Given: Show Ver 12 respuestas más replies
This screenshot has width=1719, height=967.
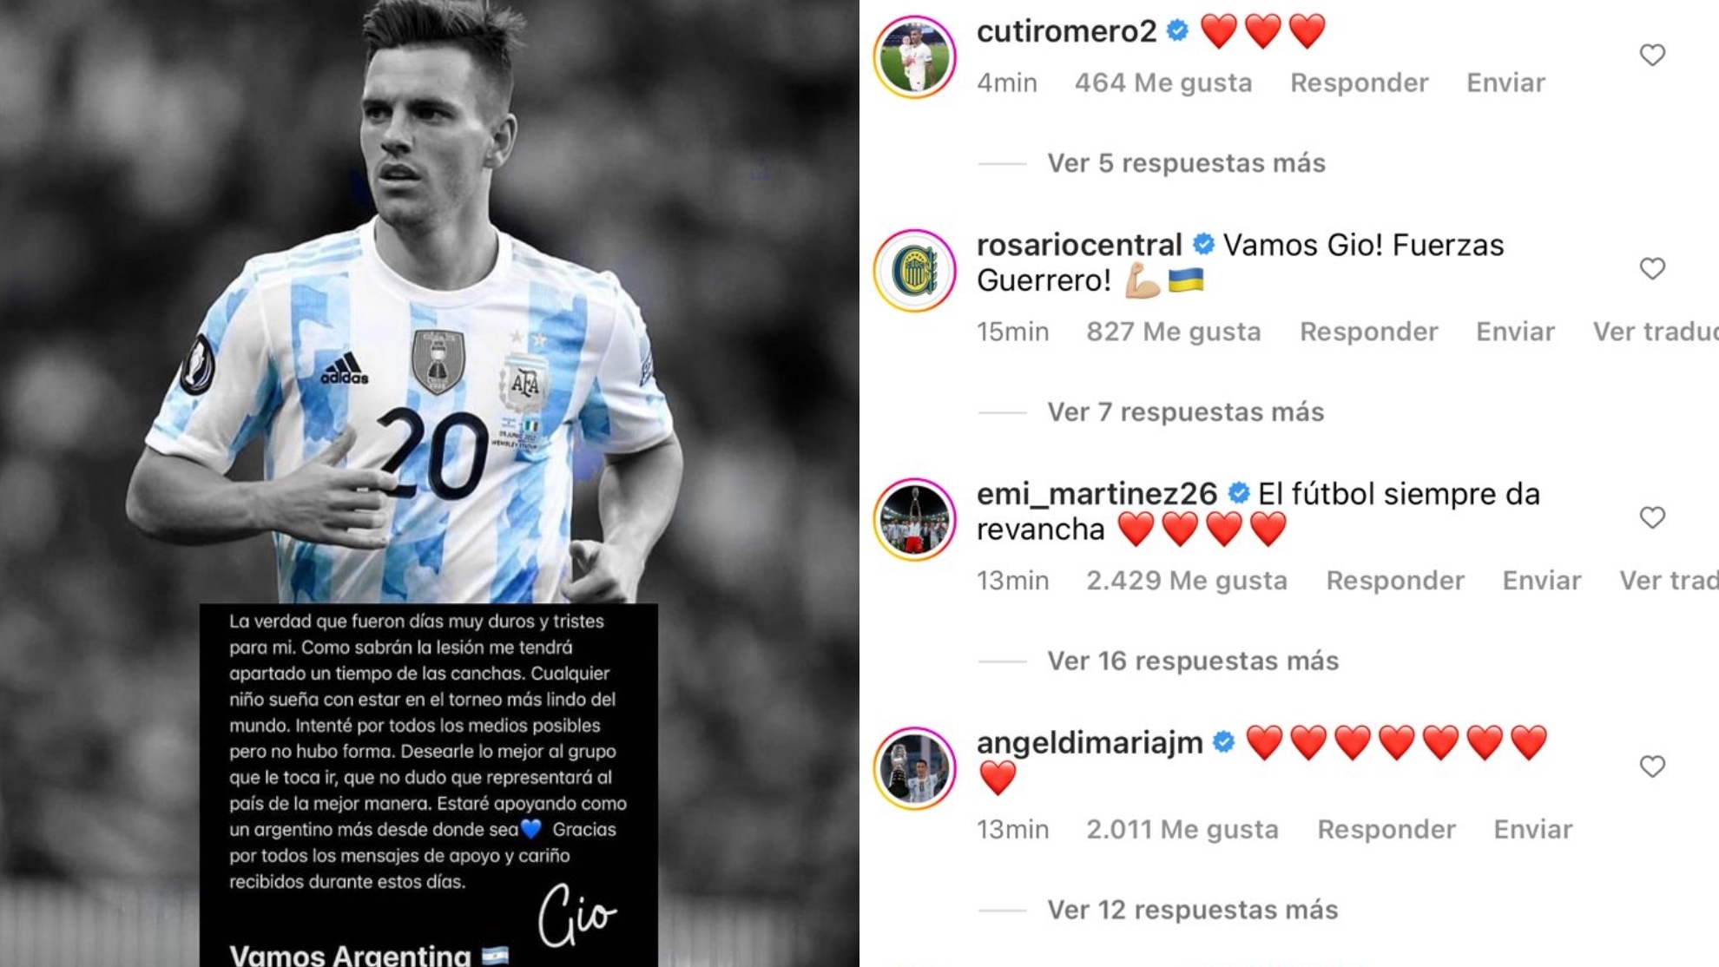Looking at the screenshot, I should tap(1192, 910).
